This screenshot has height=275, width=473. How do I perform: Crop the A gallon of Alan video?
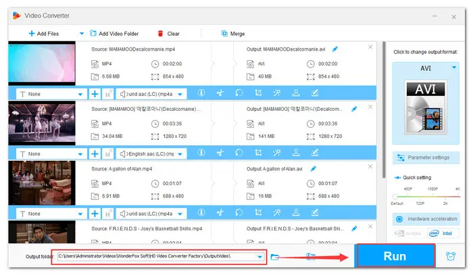(258, 213)
